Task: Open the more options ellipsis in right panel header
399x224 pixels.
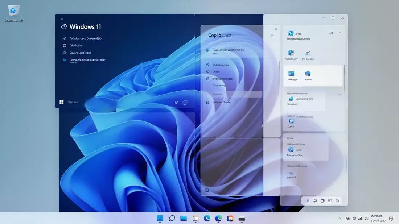Action: pos(340,33)
